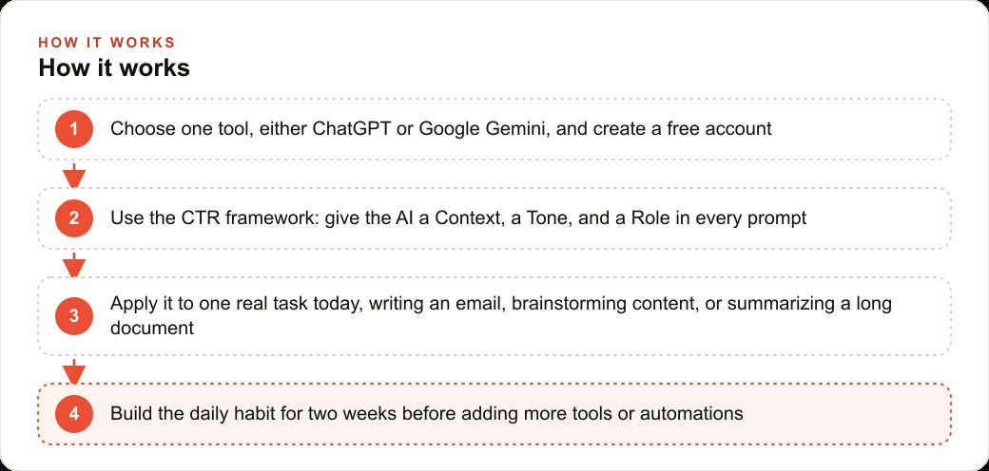Screen dimensions: 989x471
Task: Click the down arrow between steps 3 and 4
Action: tap(74, 371)
